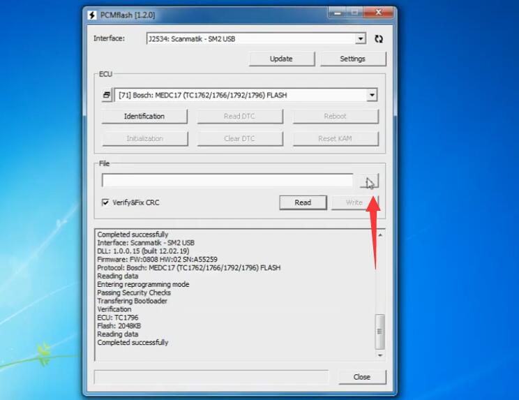Toggle the Verify&Fix CRC checkbox
Image resolution: width=519 pixels, height=400 pixels.
(105, 202)
